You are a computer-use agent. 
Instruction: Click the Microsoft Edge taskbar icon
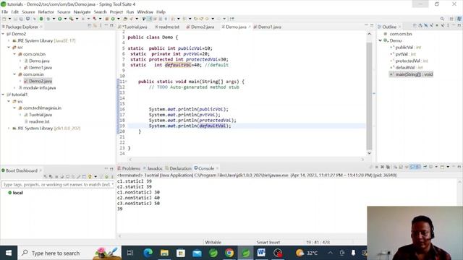click(148, 253)
